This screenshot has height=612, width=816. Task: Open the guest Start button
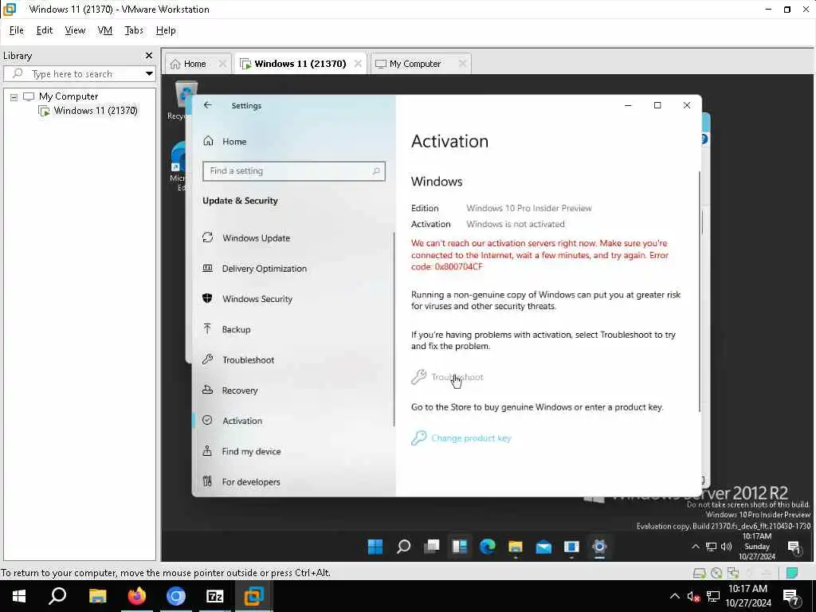(x=375, y=547)
